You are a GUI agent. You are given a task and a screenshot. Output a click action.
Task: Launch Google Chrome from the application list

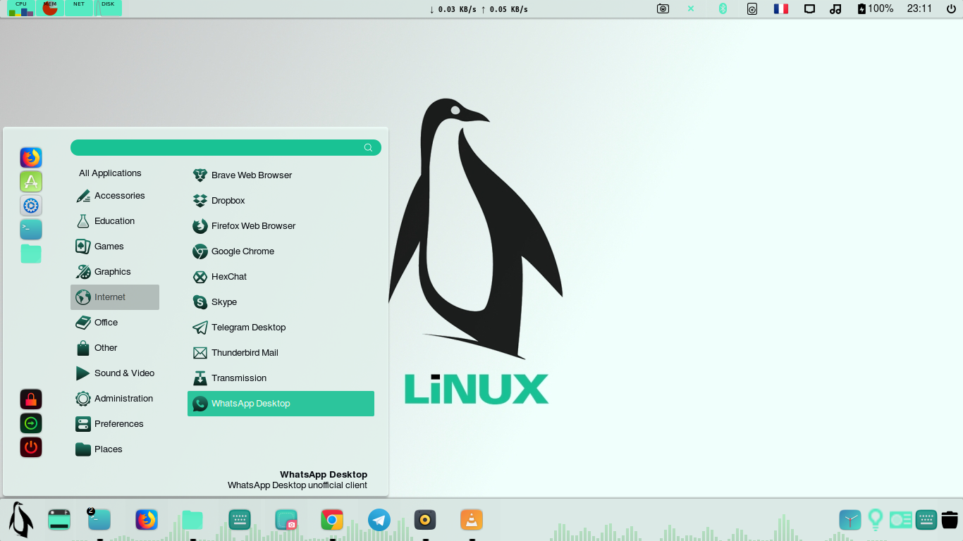click(x=281, y=251)
